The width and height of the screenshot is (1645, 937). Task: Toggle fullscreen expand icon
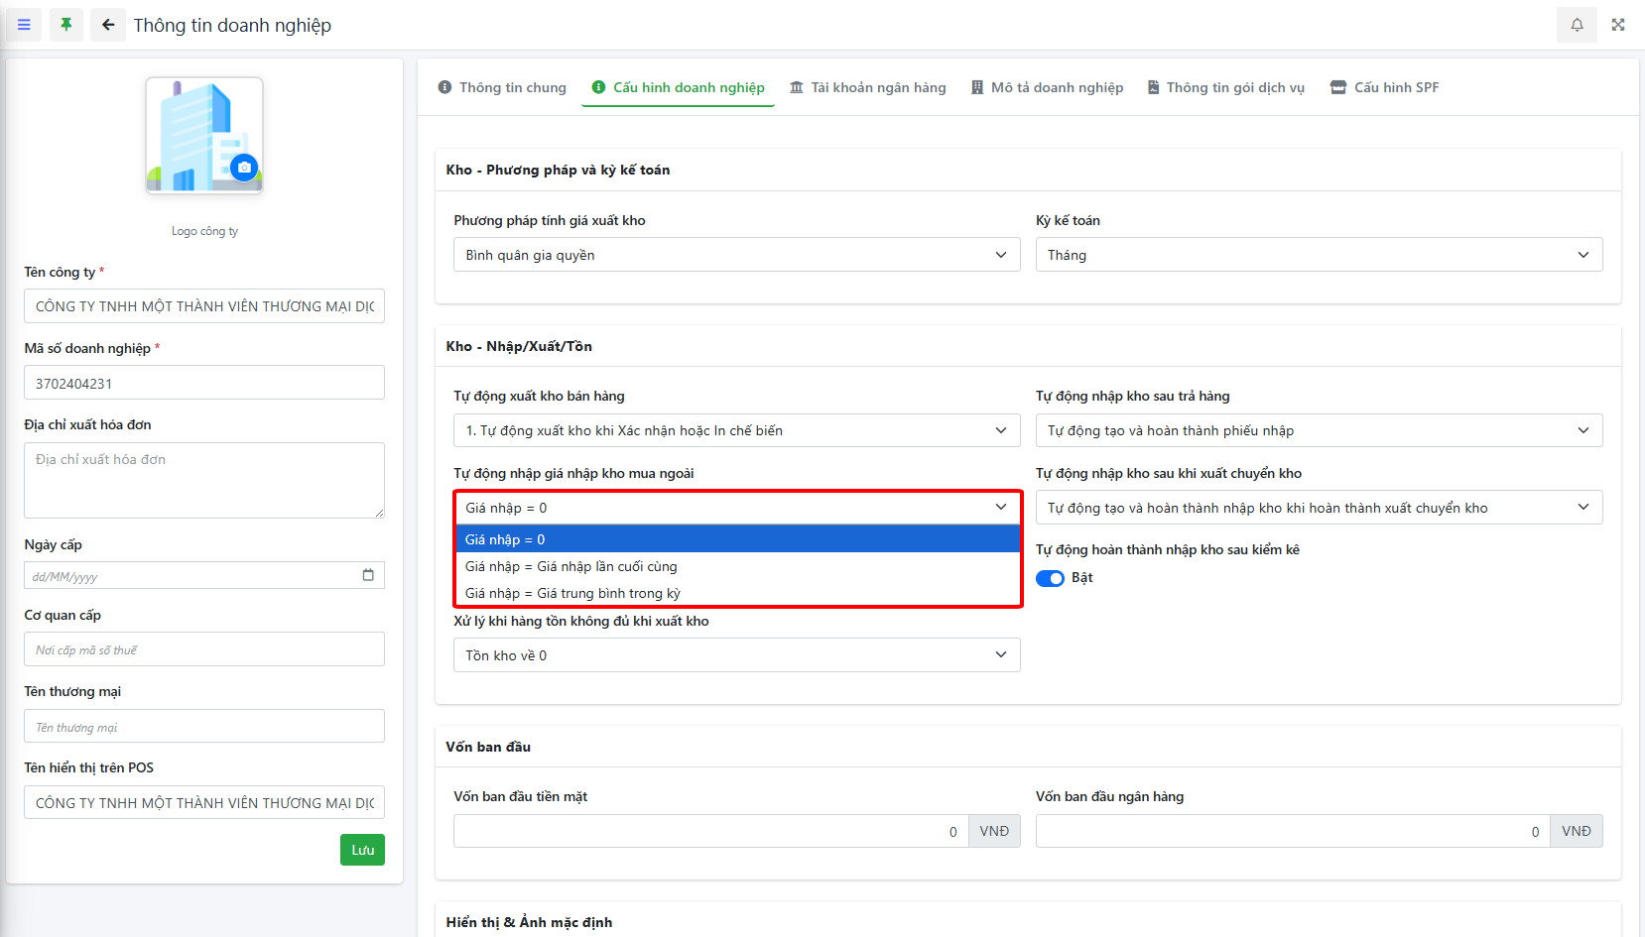click(x=1618, y=25)
